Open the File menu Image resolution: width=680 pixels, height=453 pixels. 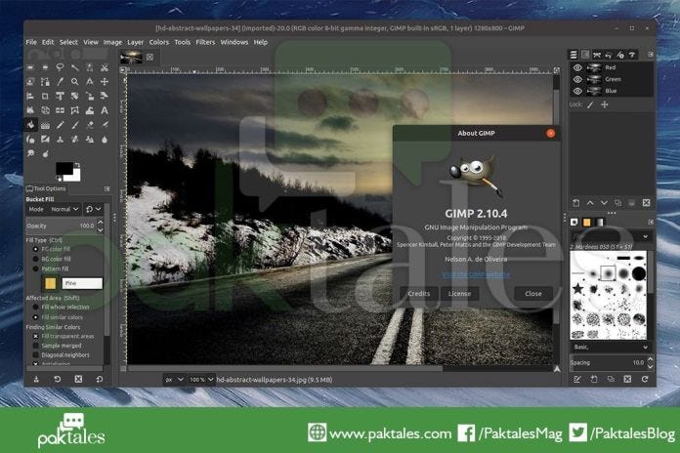(31, 42)
